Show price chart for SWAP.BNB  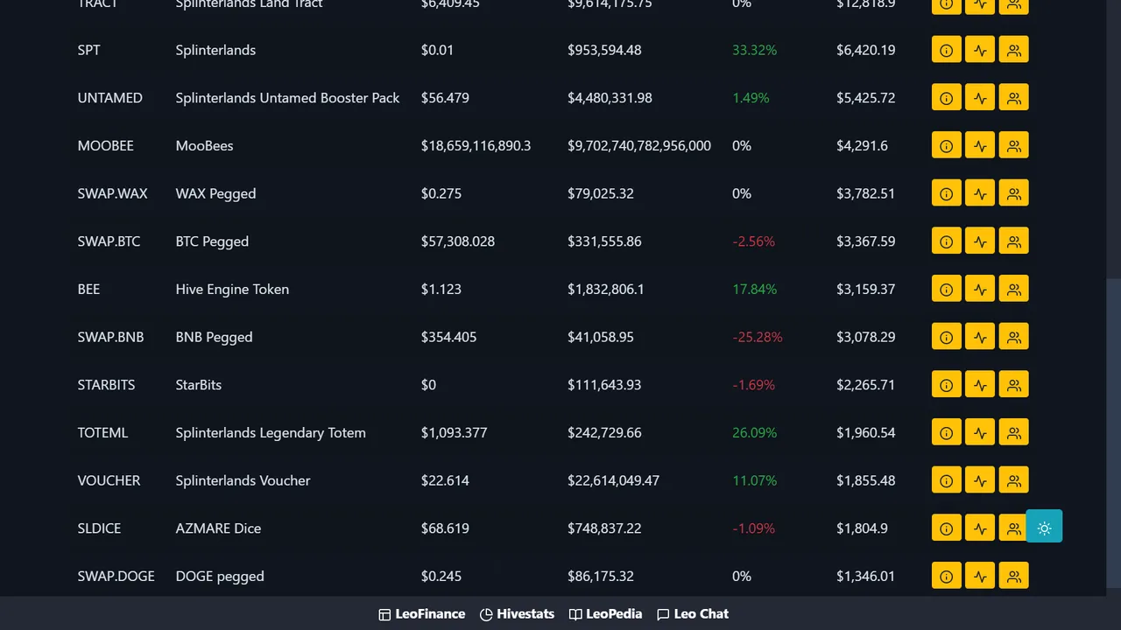point(980,337)
